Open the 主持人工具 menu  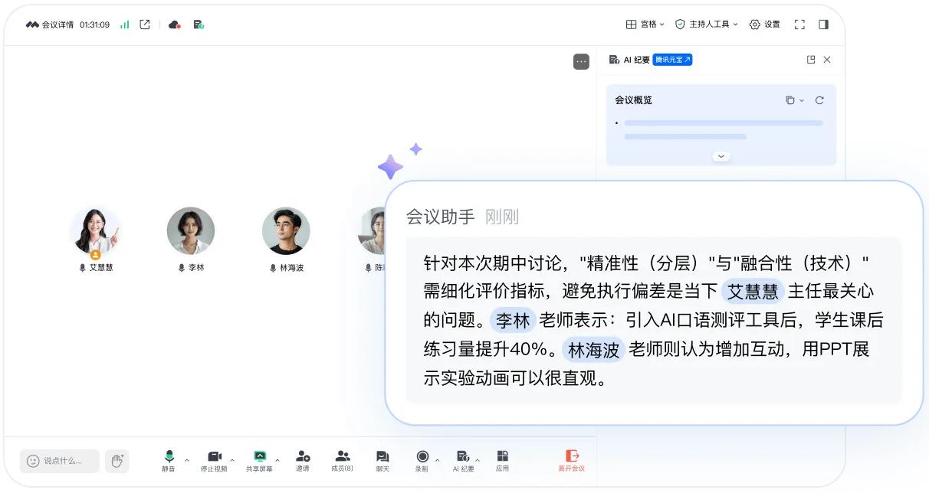(x=706, y=24)
